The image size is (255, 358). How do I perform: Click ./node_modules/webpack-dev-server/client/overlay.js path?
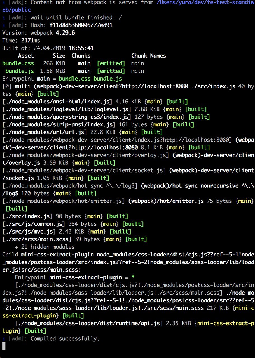coord(86,155)
